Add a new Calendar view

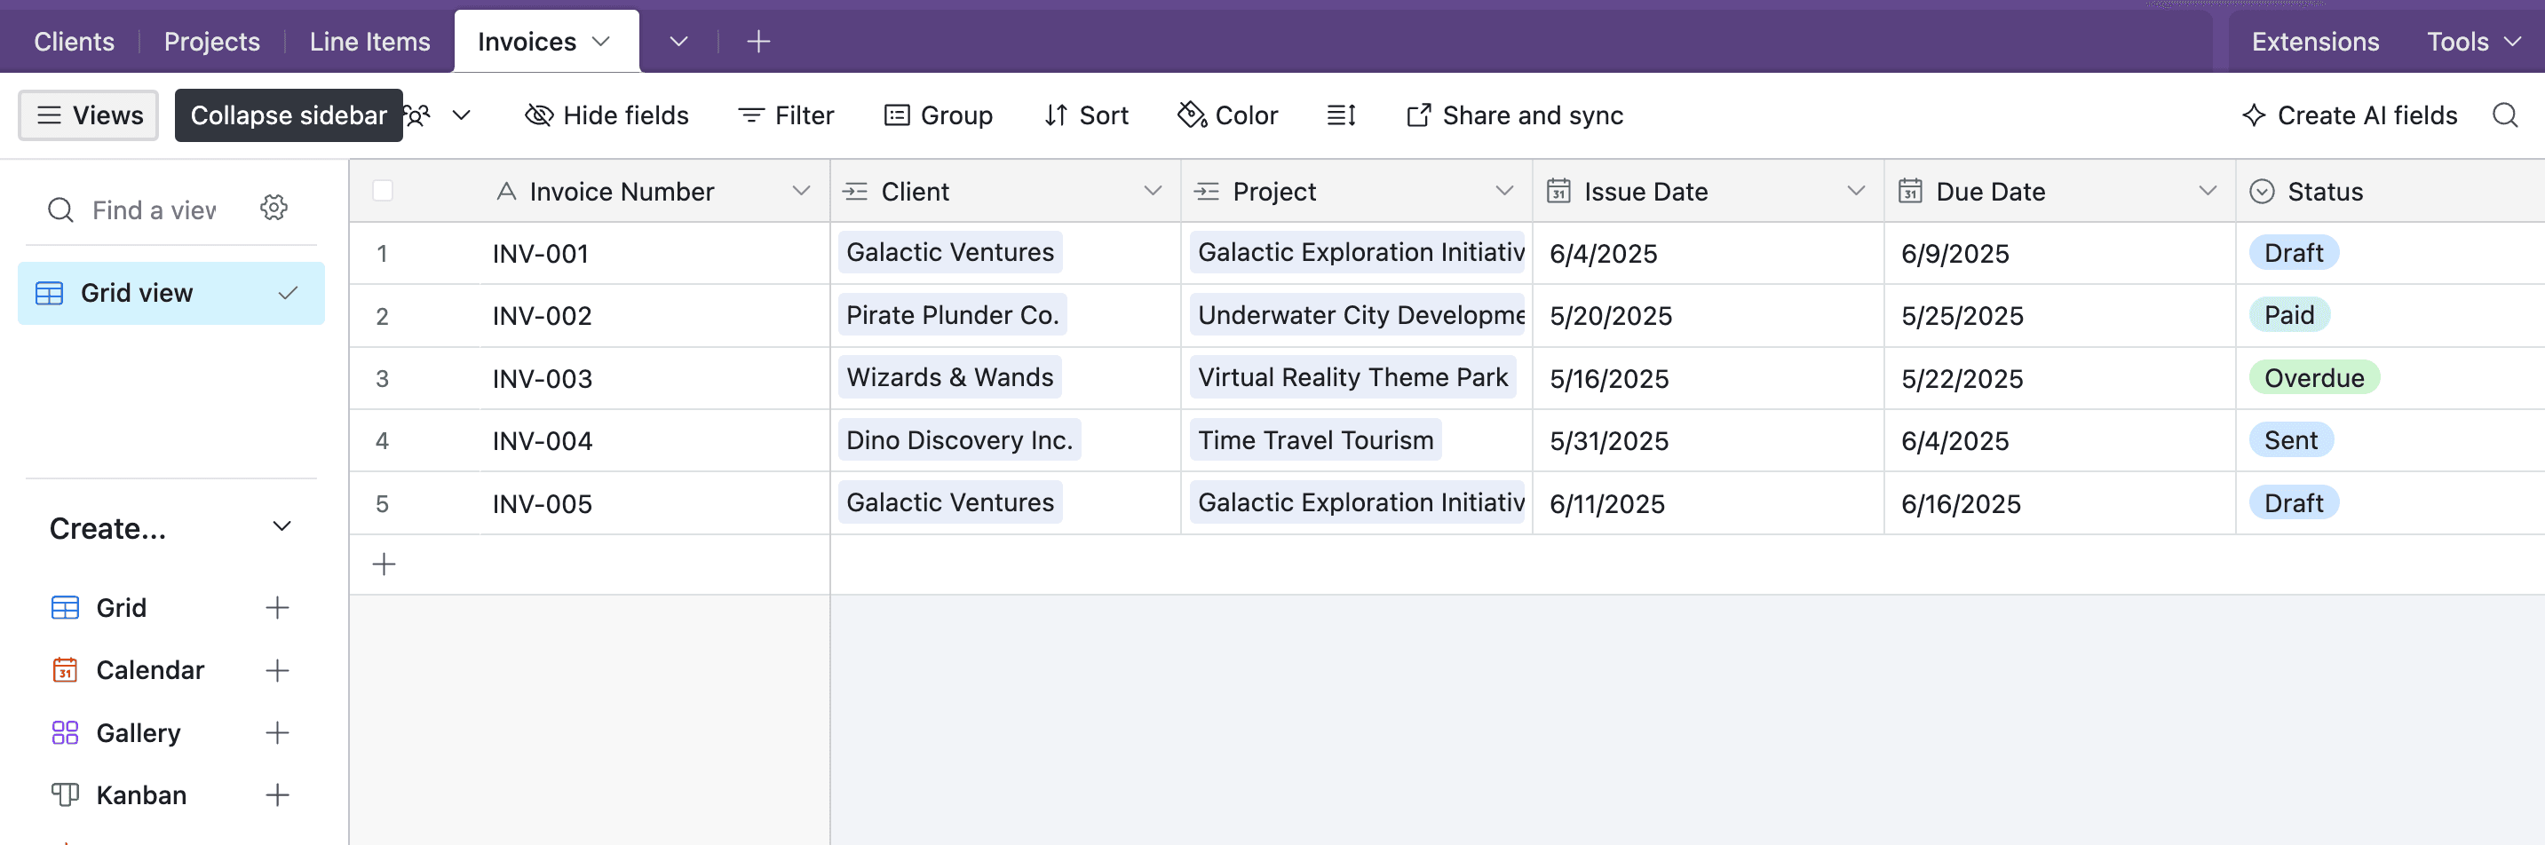tap(277, 670)
